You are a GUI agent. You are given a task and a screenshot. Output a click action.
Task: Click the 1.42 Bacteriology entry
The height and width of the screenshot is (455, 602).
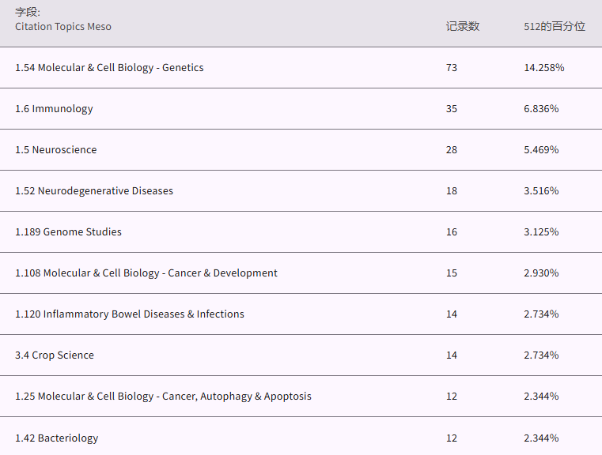[57, 438]
